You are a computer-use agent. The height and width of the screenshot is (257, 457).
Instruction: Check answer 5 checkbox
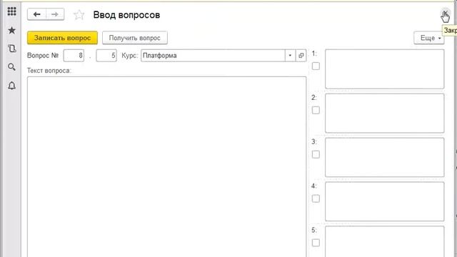click(x=316, y=243)
